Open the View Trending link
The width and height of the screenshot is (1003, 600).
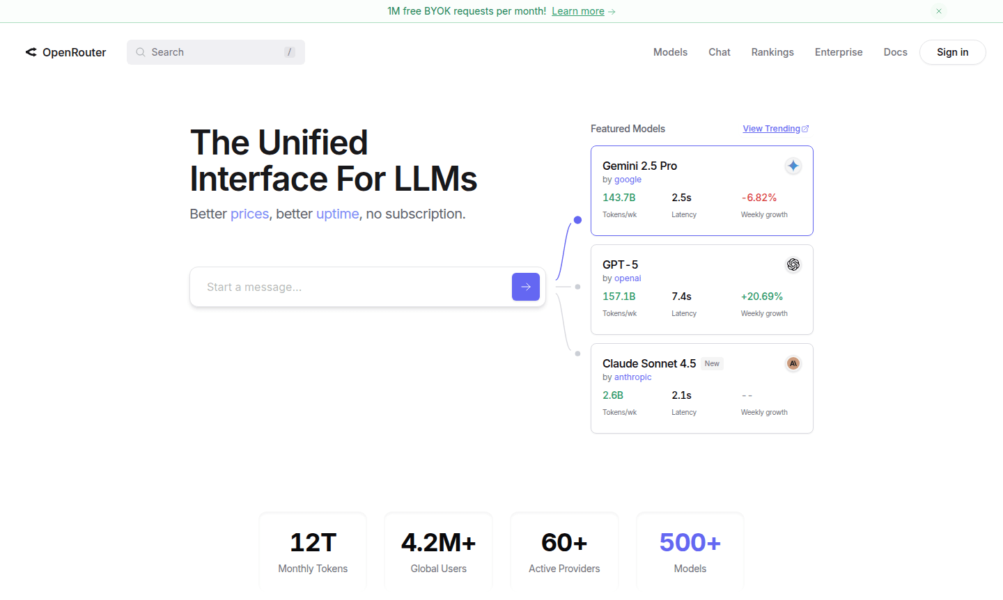click(770, 128)
